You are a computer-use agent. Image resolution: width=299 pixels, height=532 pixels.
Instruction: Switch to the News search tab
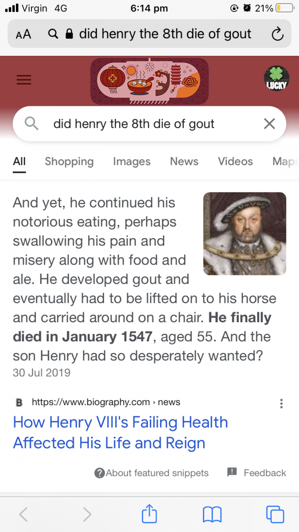pos(184,161)
